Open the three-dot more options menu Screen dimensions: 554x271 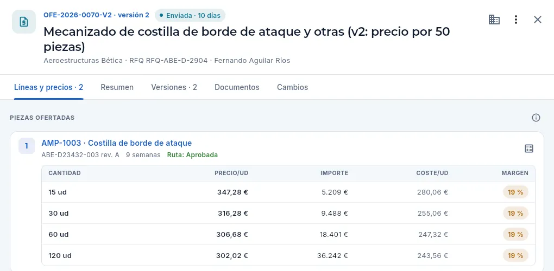coord(516,20)
